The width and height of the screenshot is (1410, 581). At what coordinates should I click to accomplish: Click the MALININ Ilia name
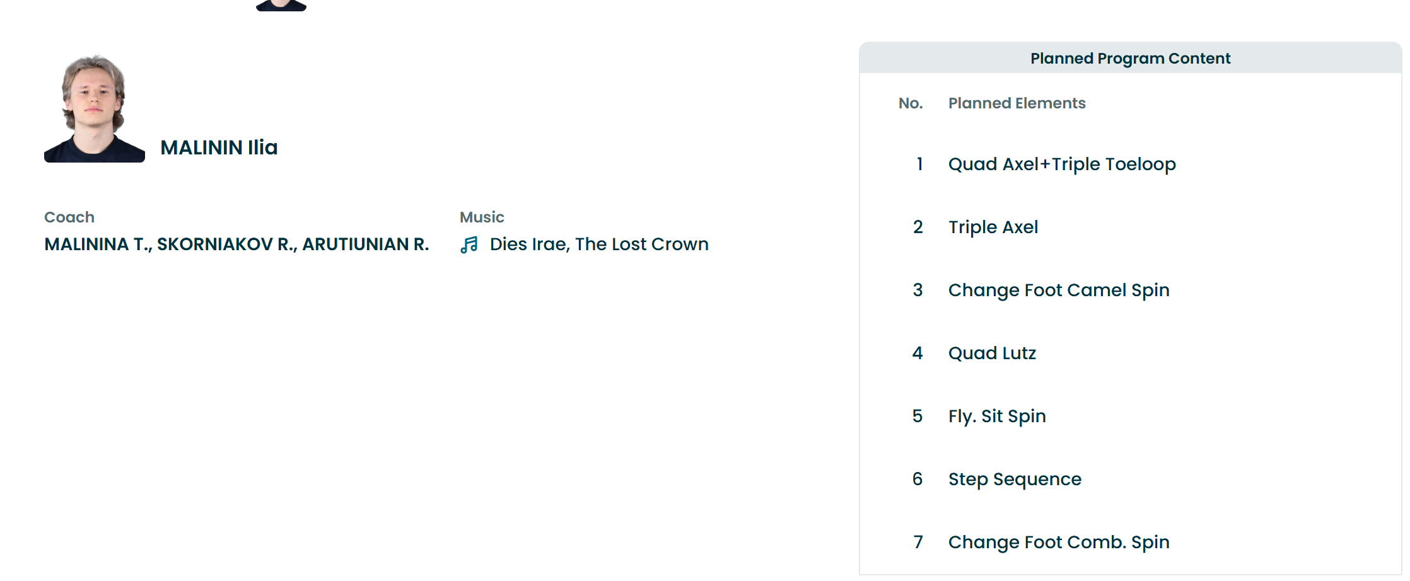(x=219, y=147)
